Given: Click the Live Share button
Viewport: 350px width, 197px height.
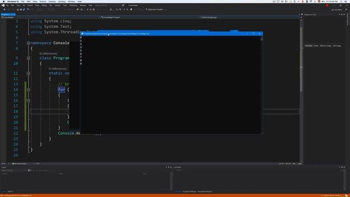Looking at the screenshot, I should click(x=337, y=10).
